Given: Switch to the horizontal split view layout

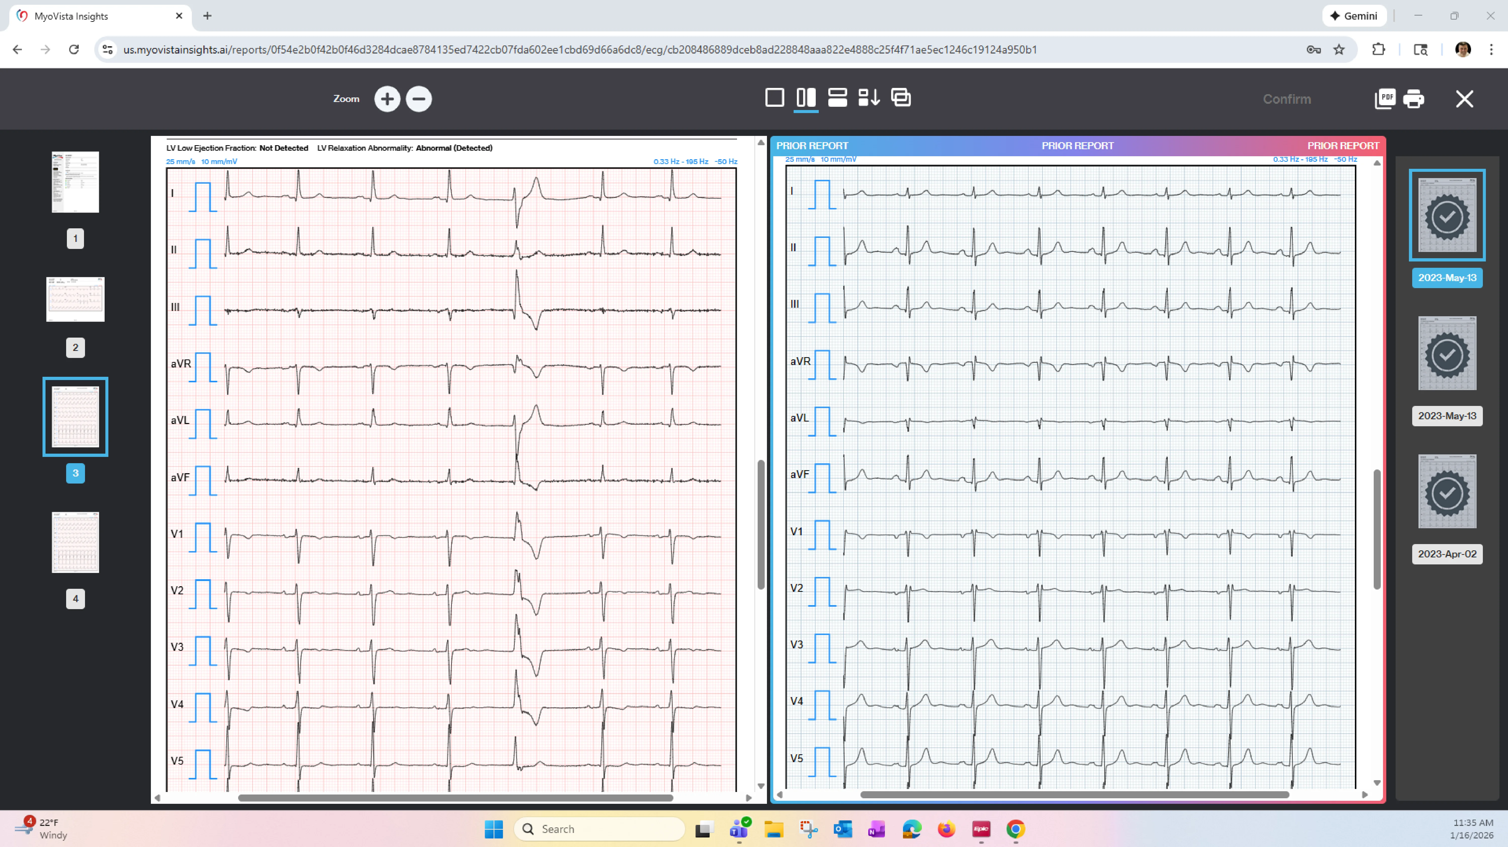Looking at the screenshot, I should click(837, 98).
